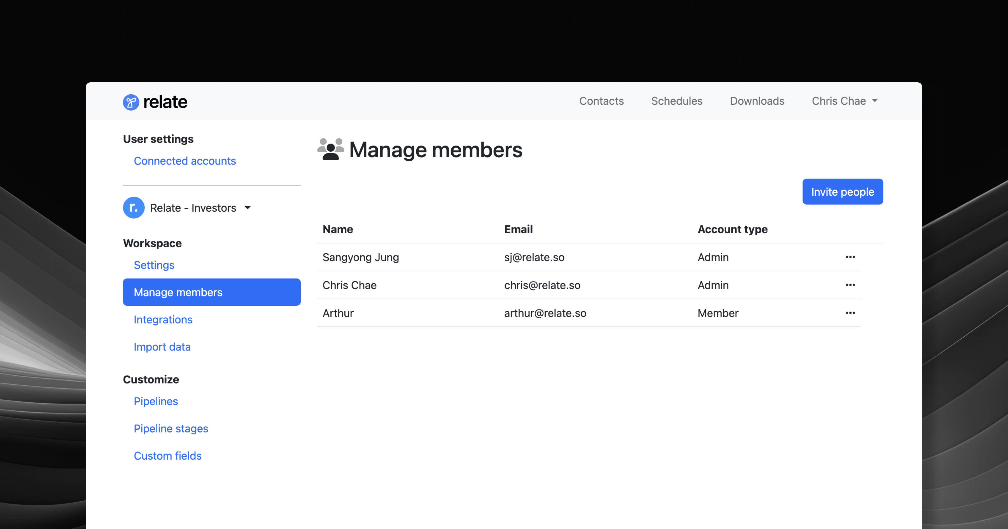This screenshot has height=529, width=1008.
Task: Expand the Chris Chae user menu
Action: 844,101
